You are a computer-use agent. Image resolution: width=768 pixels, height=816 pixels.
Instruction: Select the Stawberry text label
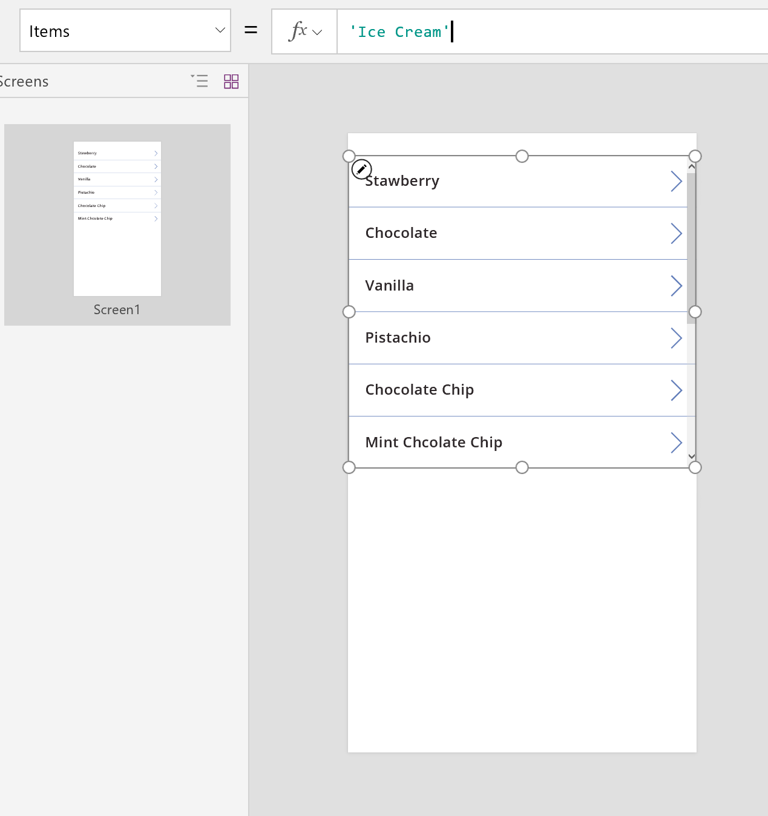[x=402, y=181]
